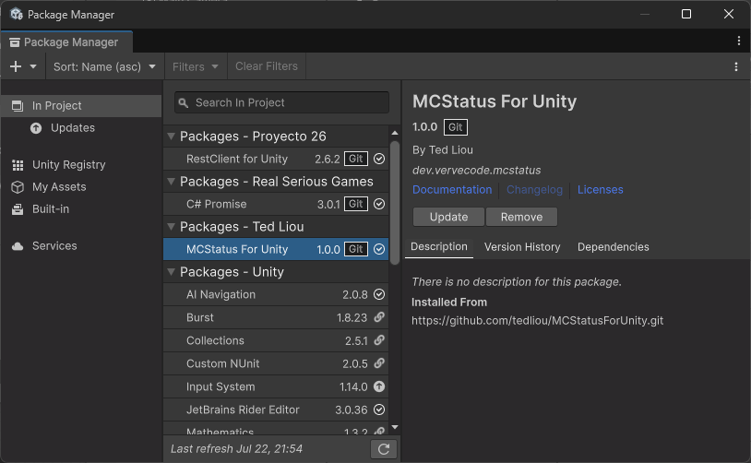Viewport: 751px width, 463px height.
Task: Select In Project in the sidebar
Action: (81, 106)
